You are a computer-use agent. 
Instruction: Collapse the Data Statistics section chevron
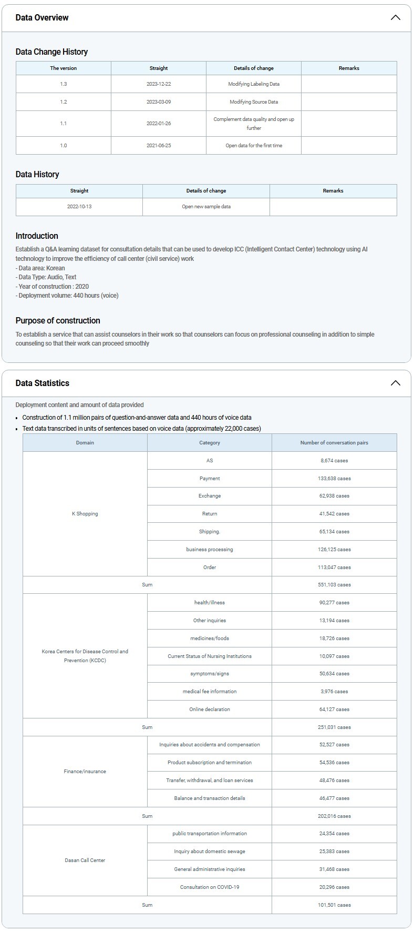pyautogui.click(x=395, y=383)
